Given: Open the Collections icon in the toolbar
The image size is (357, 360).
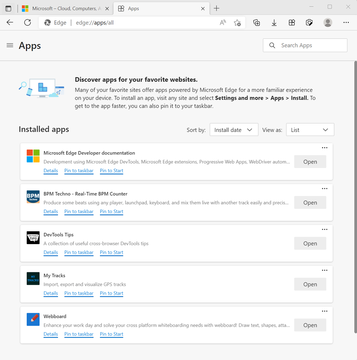Looking at the screenshot, I should 256,22.
